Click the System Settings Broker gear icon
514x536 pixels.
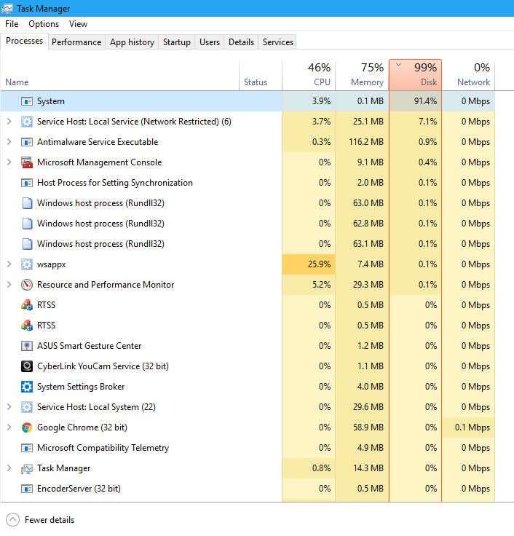(27, 387)
